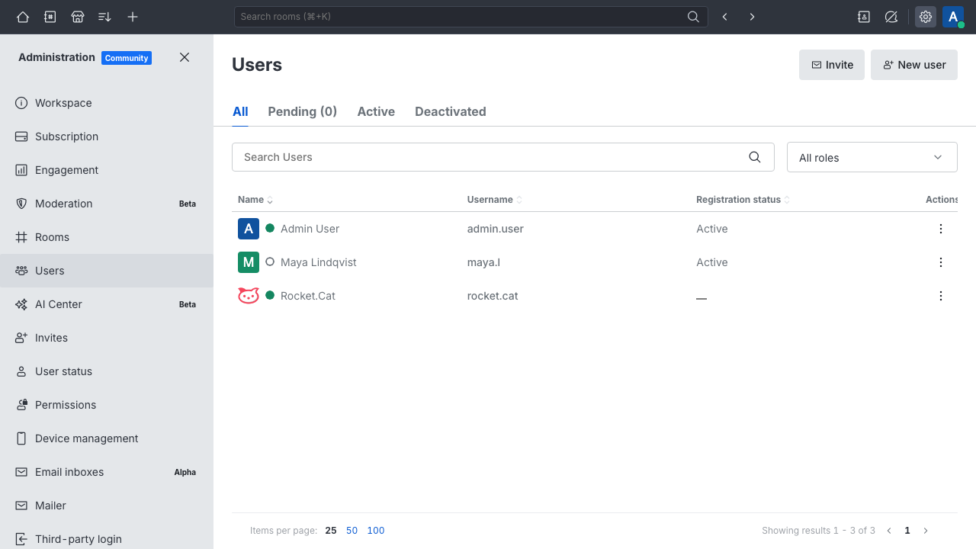The width and height of the screenshot is (976, 549).
Task: Click the Community badge
Action: pos(127,58)
